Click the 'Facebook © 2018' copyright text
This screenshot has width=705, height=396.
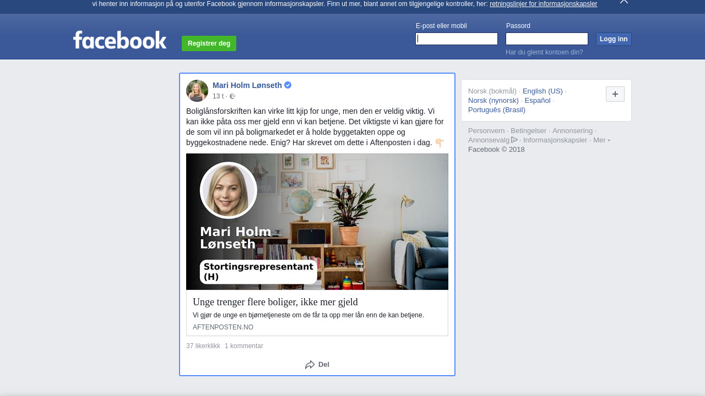point(496,150)
